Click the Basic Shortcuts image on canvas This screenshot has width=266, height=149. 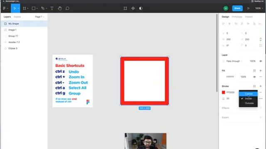pyautogui.click(x=73, y=81)
